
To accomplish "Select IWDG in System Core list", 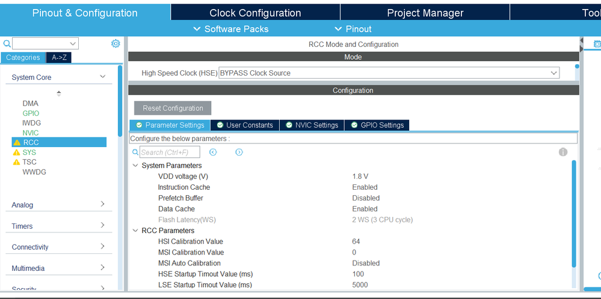I will click(x=31, y=123).
